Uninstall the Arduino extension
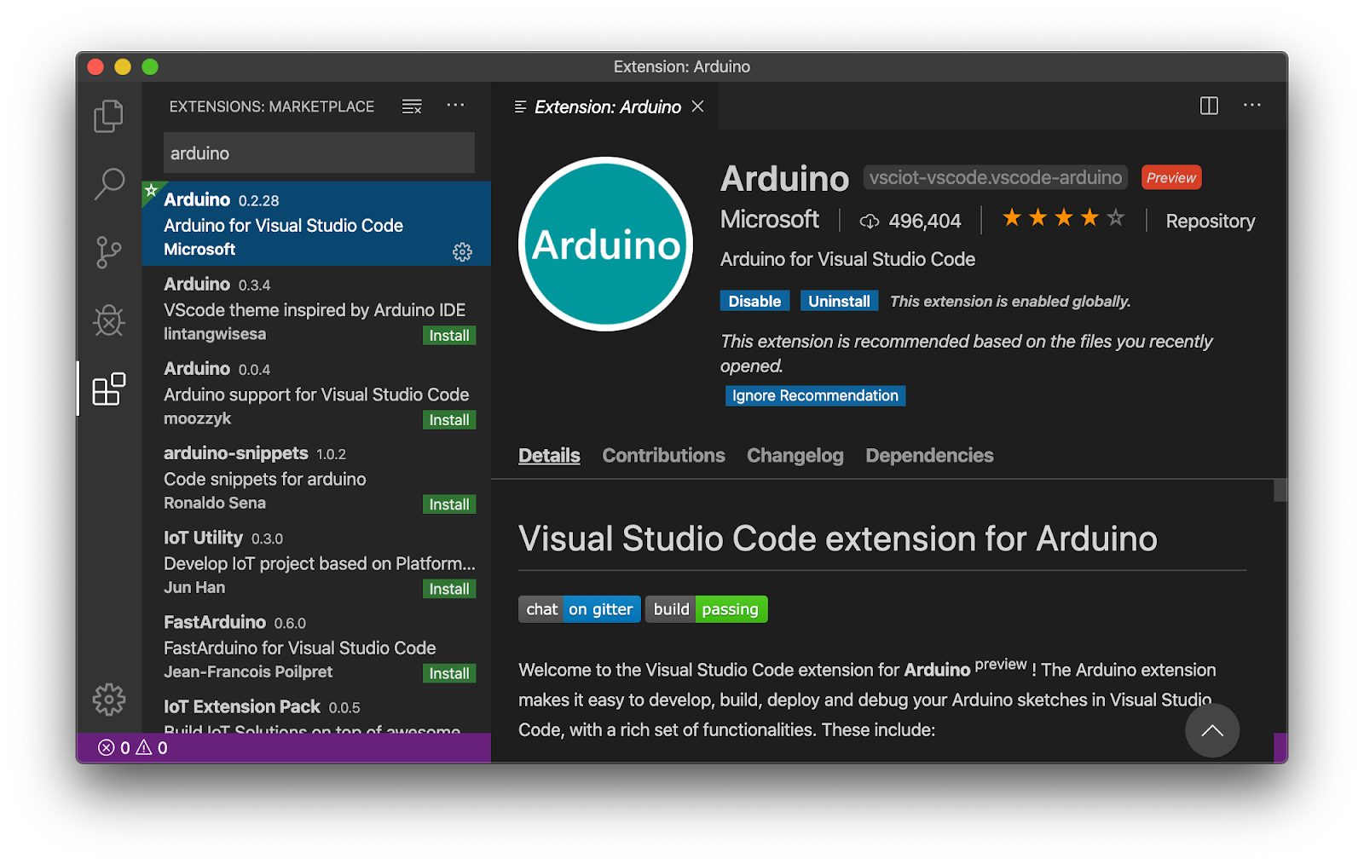 (x=839, y=301)
